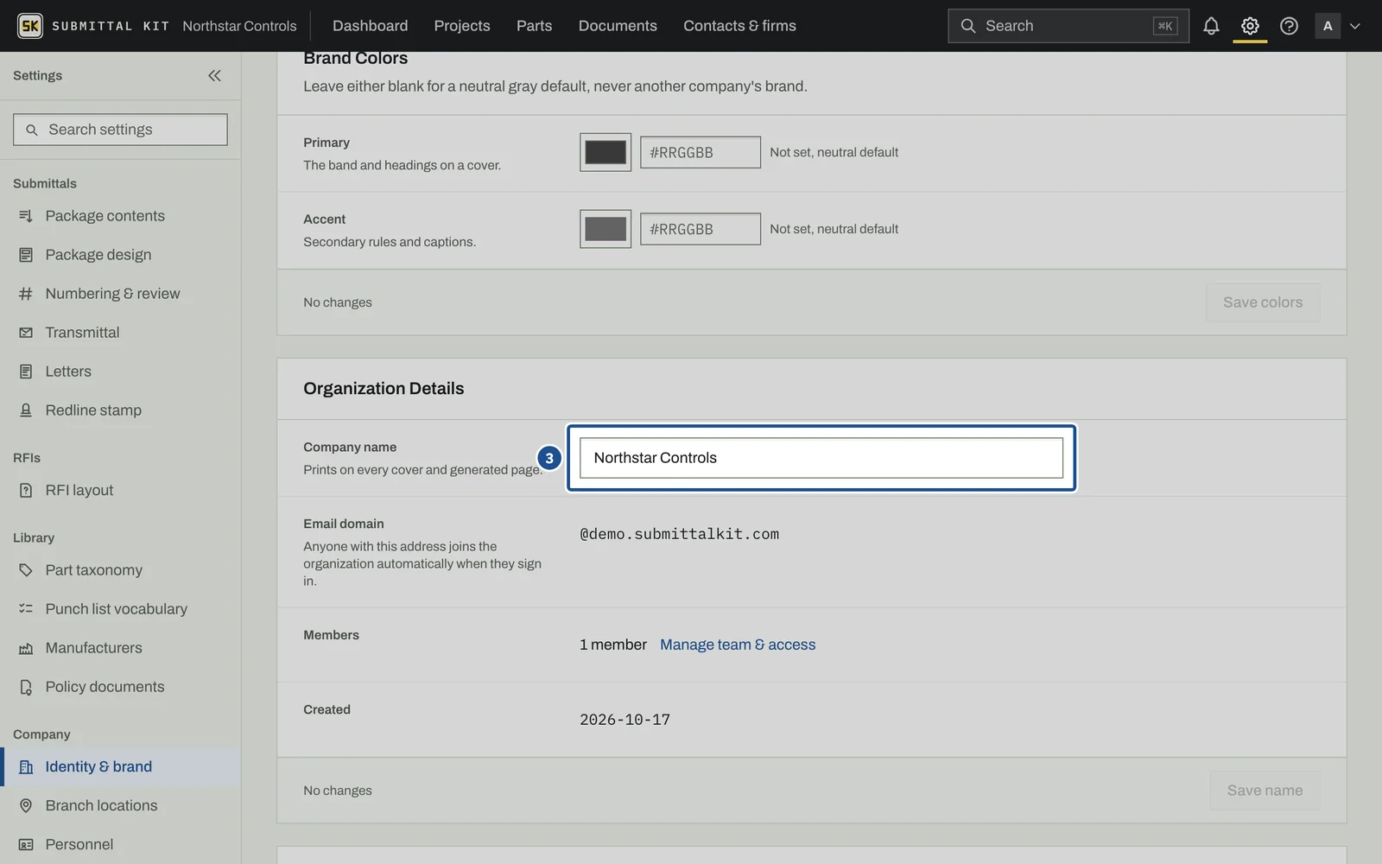This screenshot has width=1382, height=864.
Task: Open the Parts tab
Action: (534, 26)
